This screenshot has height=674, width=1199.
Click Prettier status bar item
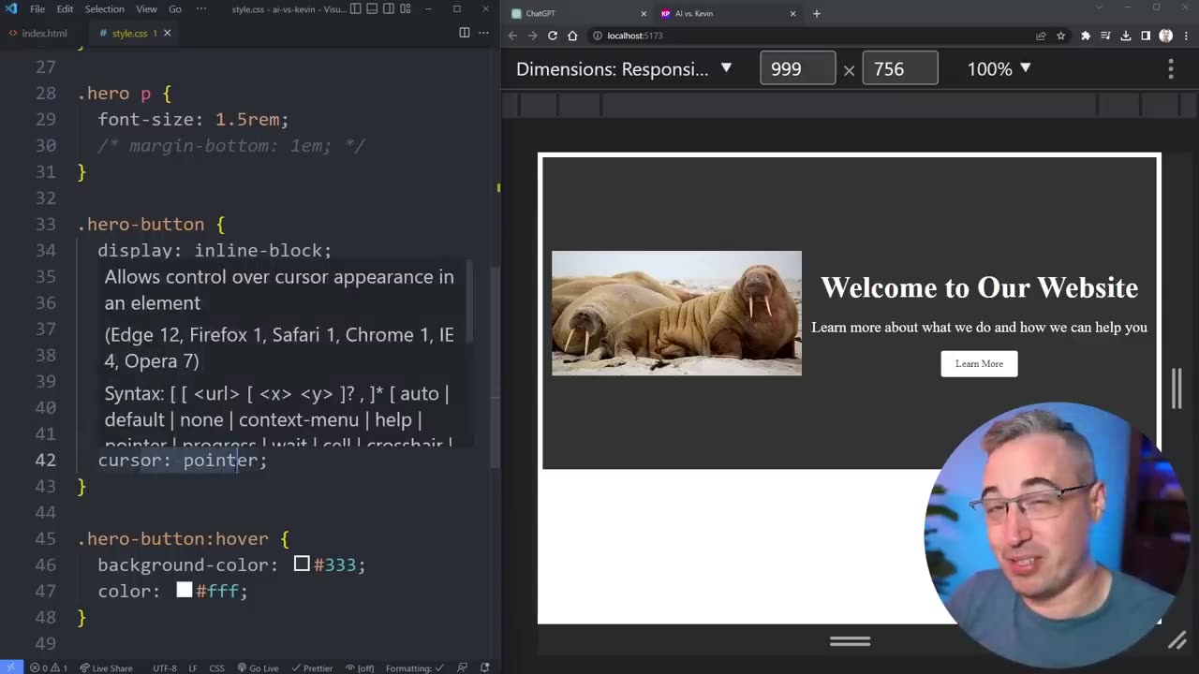pyautogui.click(x=312, y=667)
